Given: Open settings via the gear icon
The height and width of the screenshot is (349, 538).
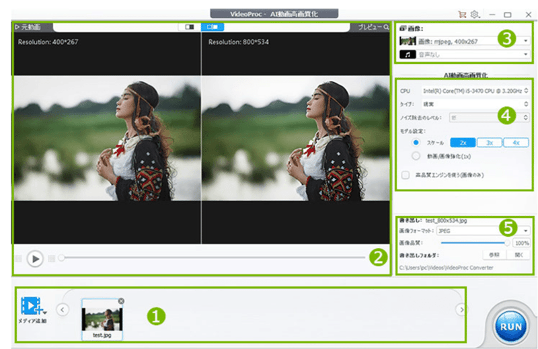Looking at the screenshot, I should (x=475, y=13).
